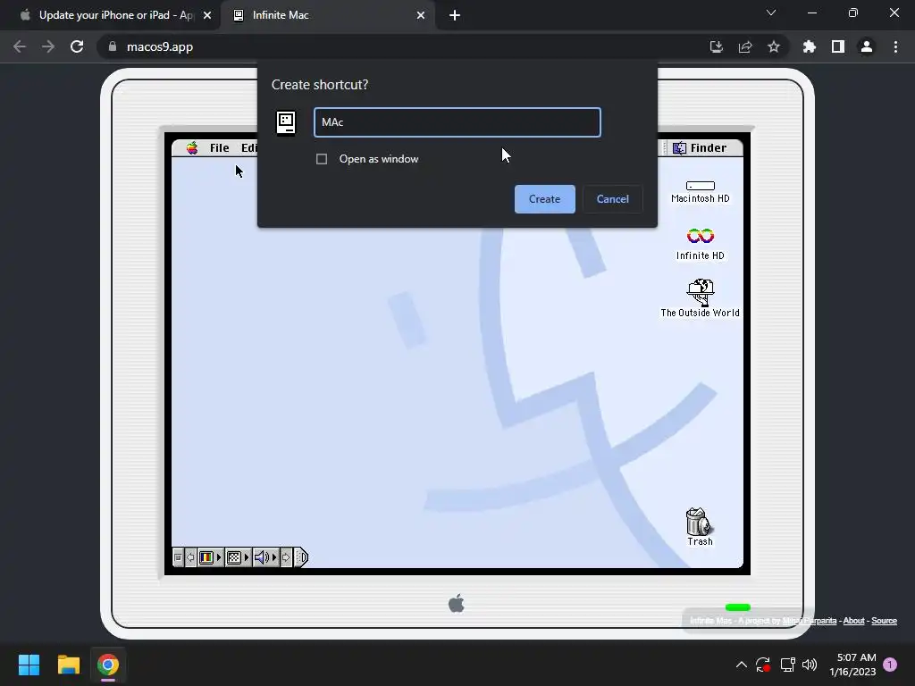Screen dimensions: 915x686
Task: Click the Mac icon beside the shortcut name field
Action: 286,123
